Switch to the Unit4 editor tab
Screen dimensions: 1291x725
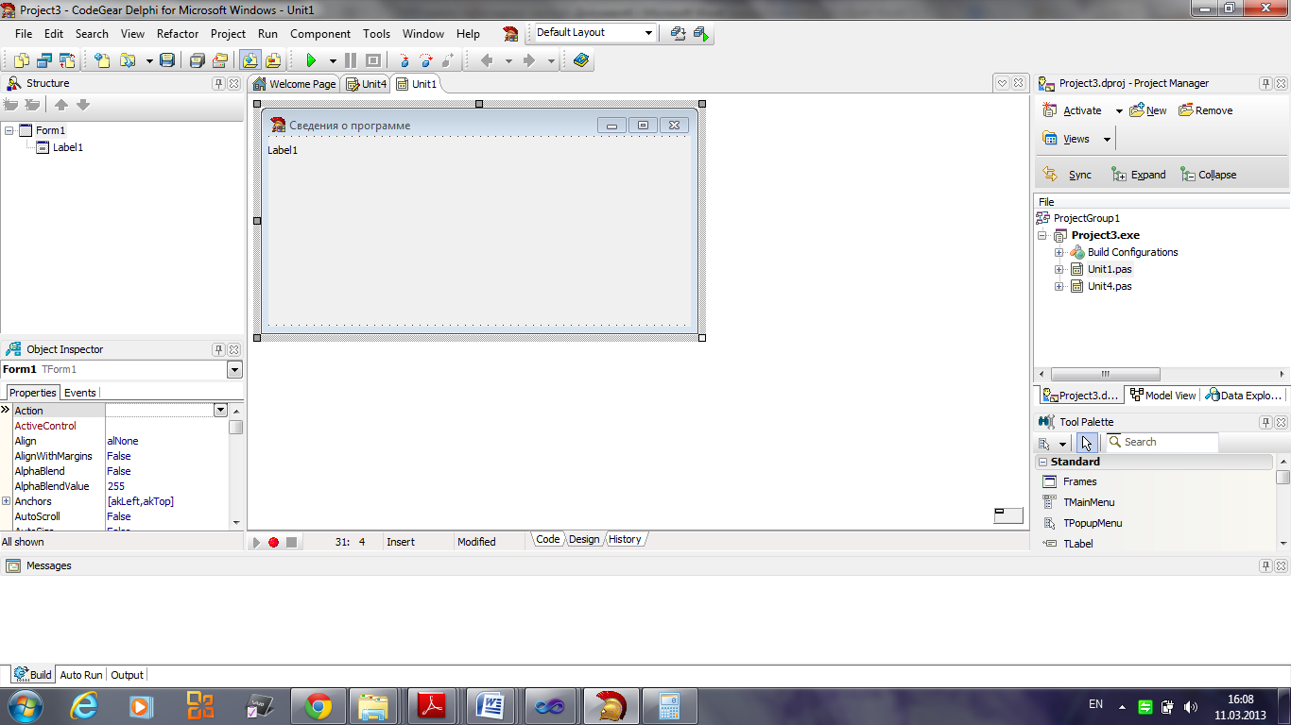(366, 84)
